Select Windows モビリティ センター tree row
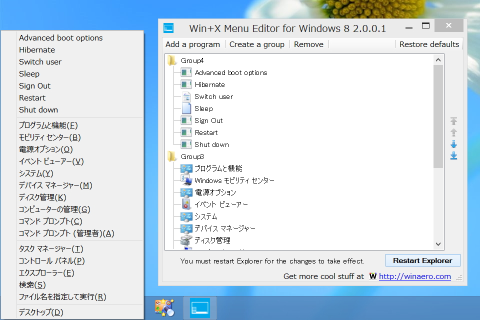Image resolution: width=480 pixels, height=320 pixels. 234,180
